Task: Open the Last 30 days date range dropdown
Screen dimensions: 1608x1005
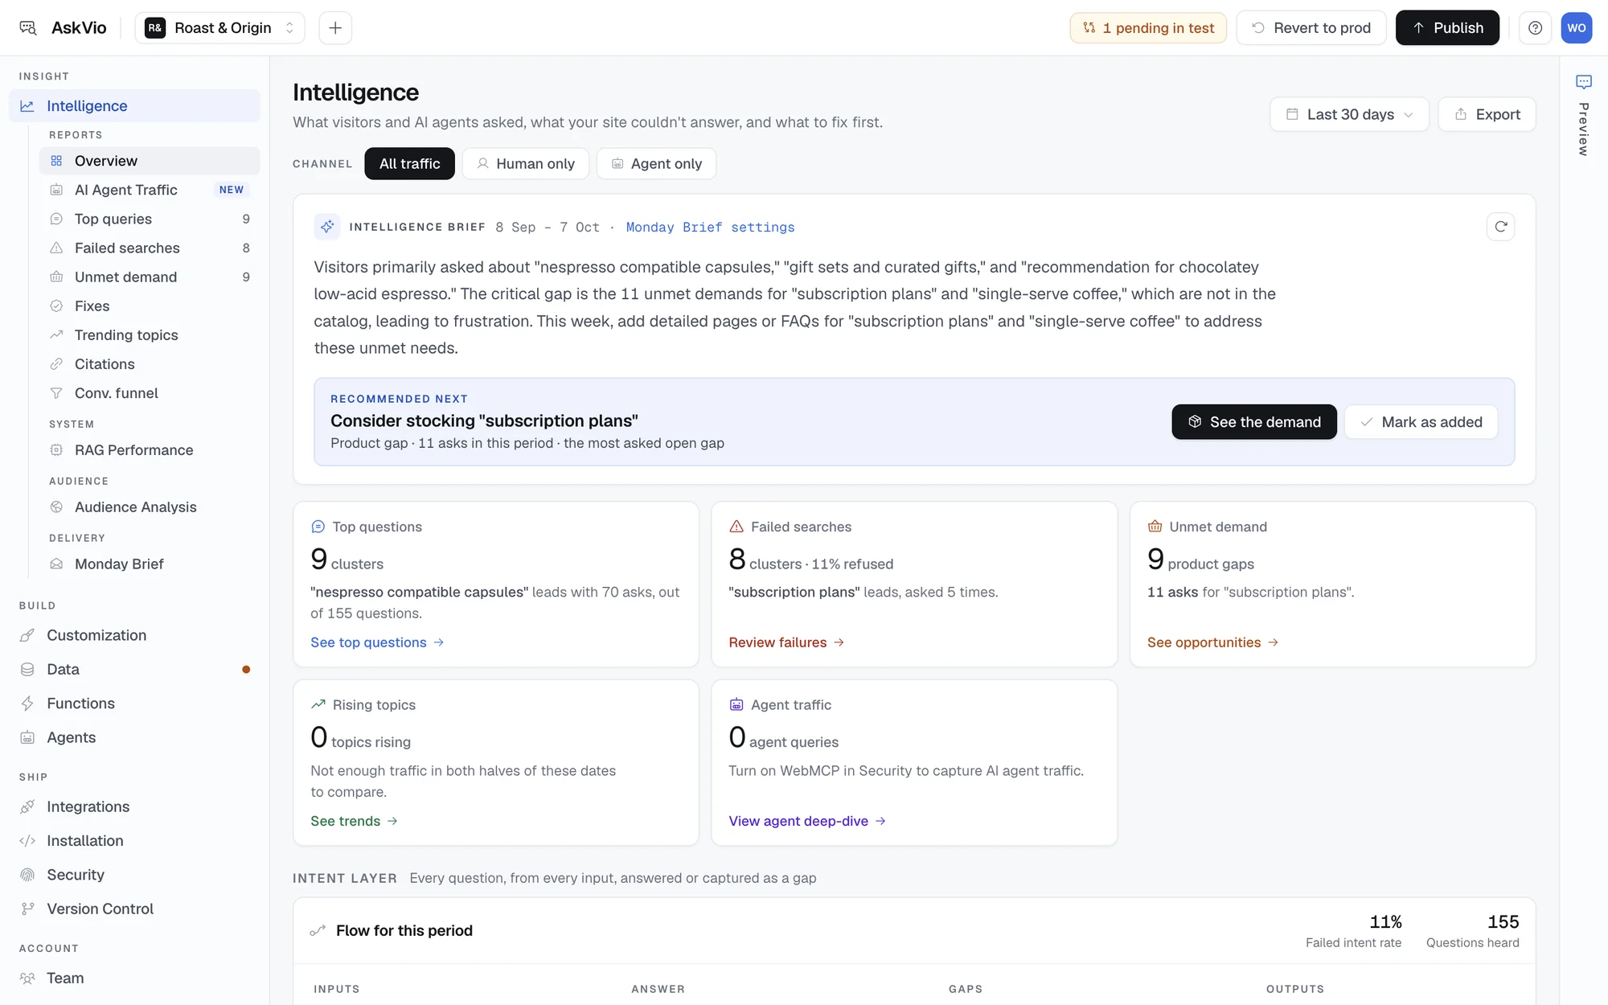Action: [x=1349, y=114]
